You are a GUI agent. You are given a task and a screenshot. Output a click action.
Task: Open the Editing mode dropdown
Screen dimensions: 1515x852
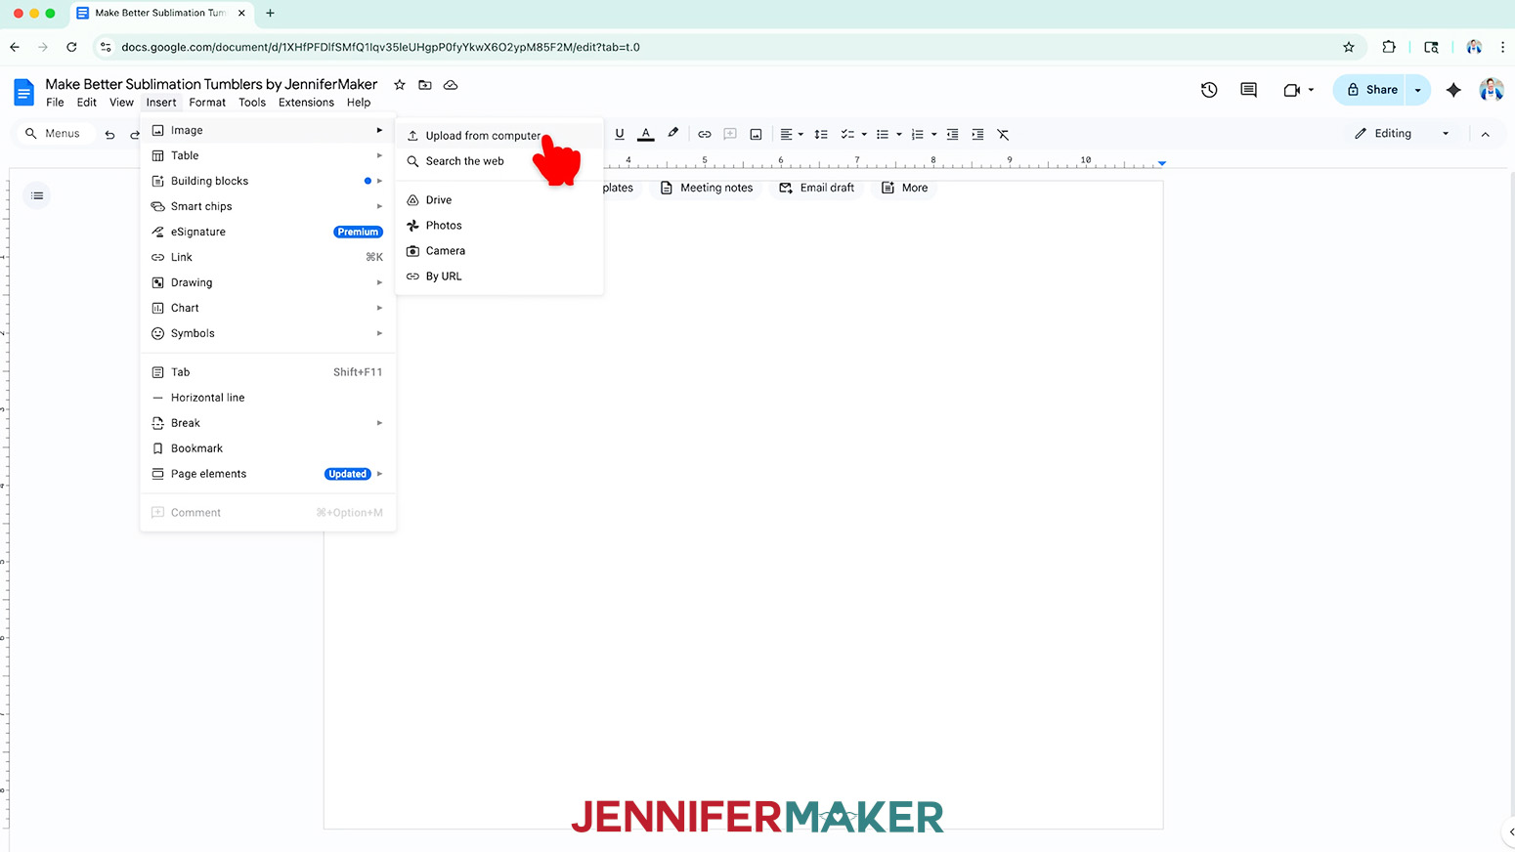[x=1402, y=134]
